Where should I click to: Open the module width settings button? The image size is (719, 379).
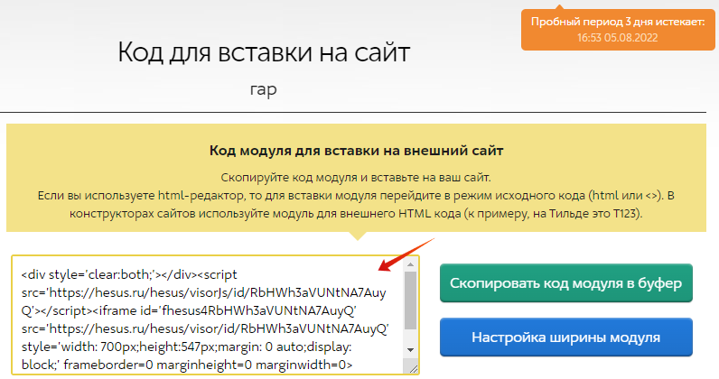pos(565,337)
